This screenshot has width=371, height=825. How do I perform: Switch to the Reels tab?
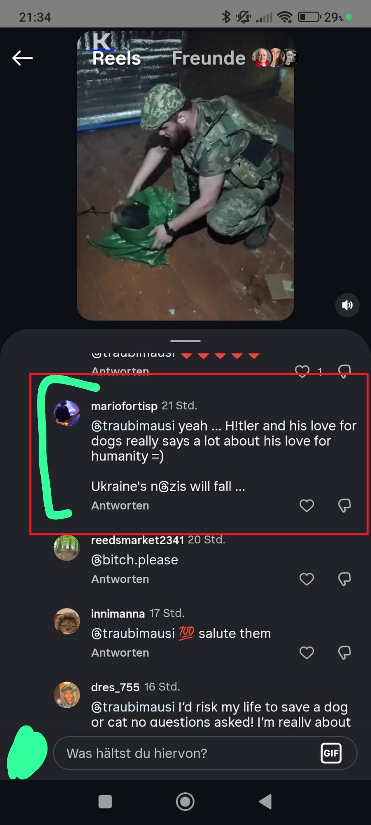point(116,58)
